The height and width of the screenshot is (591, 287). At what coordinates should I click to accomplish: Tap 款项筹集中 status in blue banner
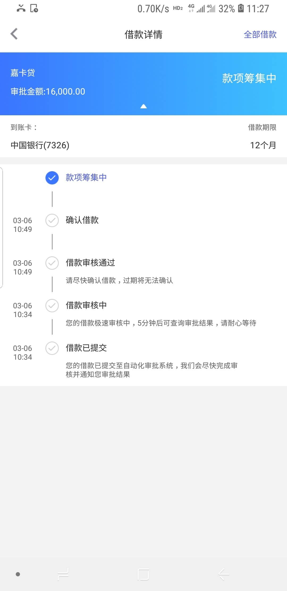coord(249,78)
